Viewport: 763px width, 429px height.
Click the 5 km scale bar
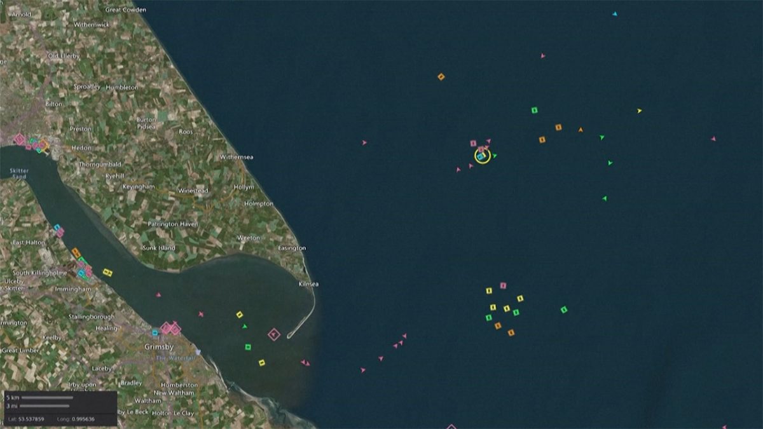point(48,398)
